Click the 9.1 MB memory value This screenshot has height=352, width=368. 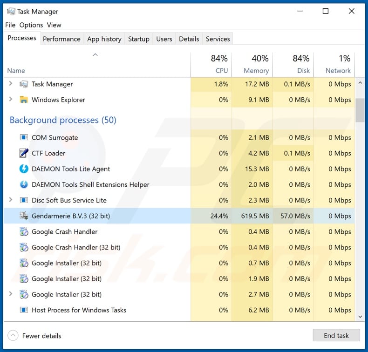[x=259, y=100]
